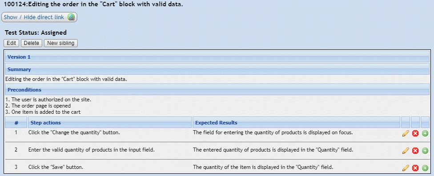
Task: Select the Summary section header
Action: pos(217,69)
